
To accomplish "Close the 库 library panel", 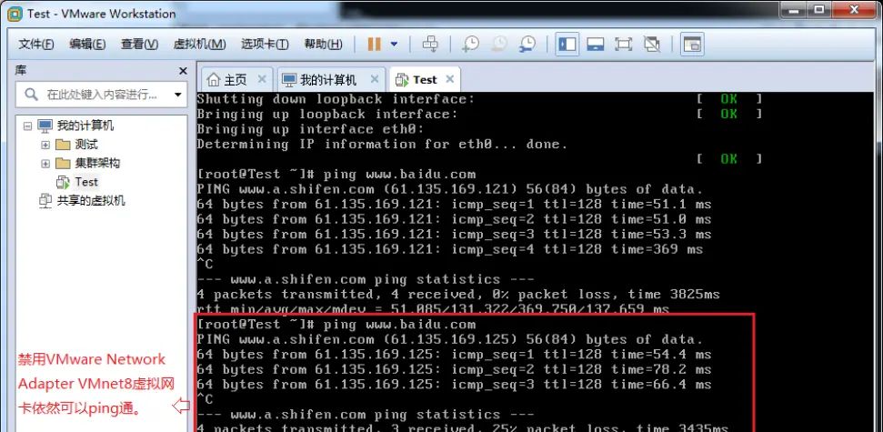I will (x=183, y=71).
